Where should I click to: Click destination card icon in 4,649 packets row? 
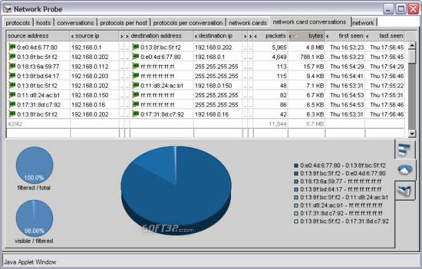click(135, 56)
